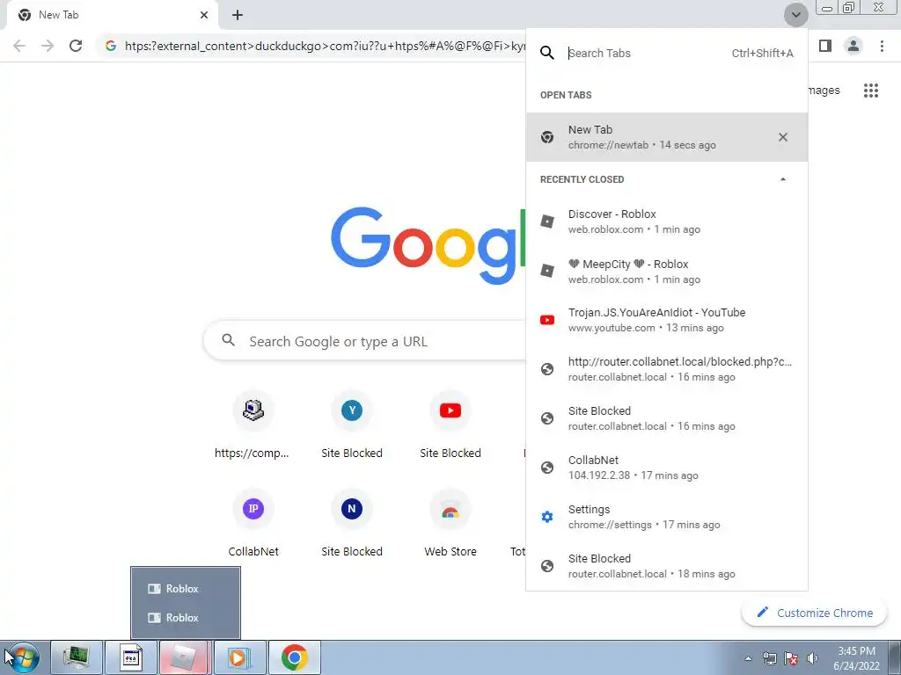Reopen the Settings chrome://settings tab
901x675 pixels.
point(667,517)
